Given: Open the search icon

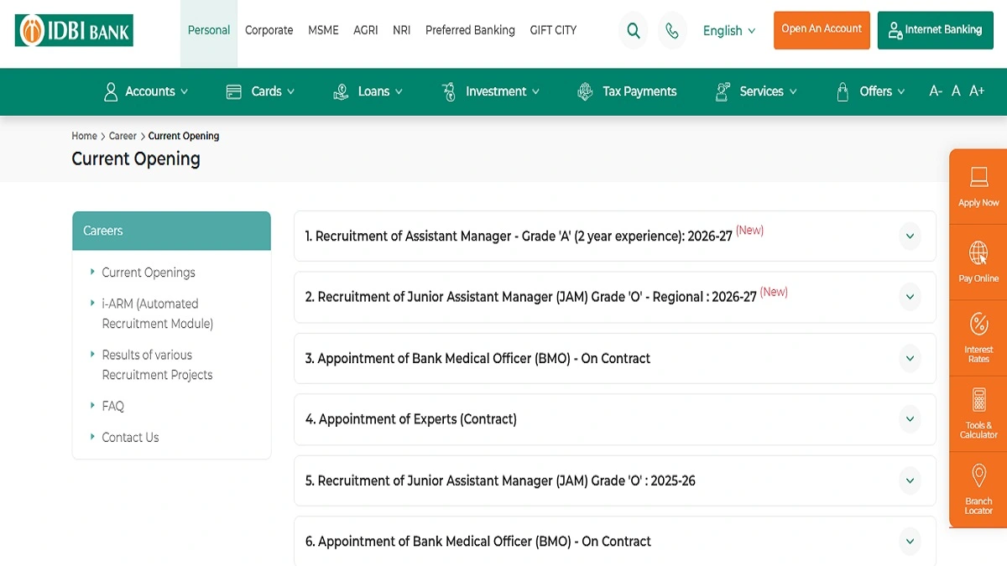Looking at the screenshot, I should 633,30.
